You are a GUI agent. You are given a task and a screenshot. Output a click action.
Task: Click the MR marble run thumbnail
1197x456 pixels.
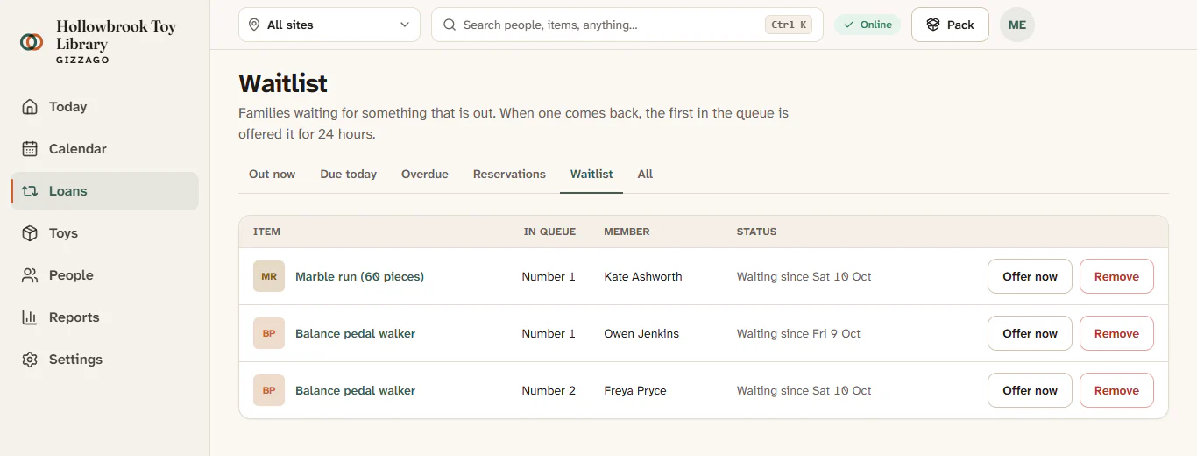tap(269, 276)
